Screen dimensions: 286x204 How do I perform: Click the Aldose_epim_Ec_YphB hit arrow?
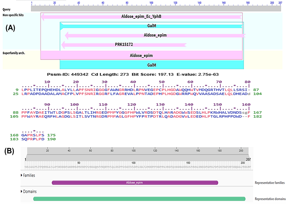tap(141, 17)
